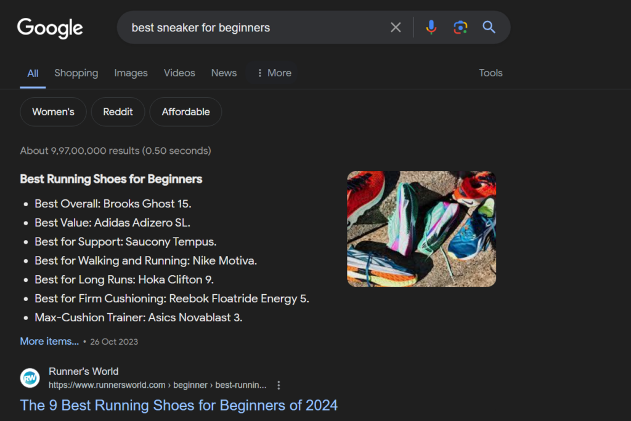Apply the Affordable filter chip

pyautogui.click(x=185, y=112)
